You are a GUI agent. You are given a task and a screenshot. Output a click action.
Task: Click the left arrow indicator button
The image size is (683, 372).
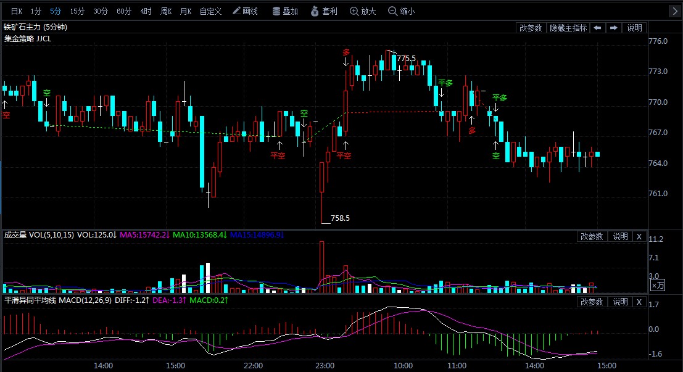597,28
